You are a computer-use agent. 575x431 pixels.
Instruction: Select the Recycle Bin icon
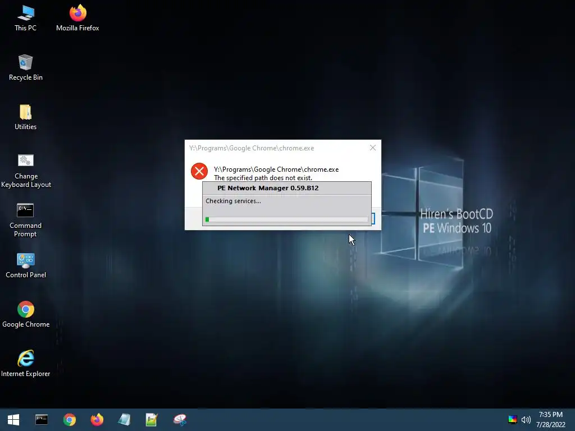(25, 68)
